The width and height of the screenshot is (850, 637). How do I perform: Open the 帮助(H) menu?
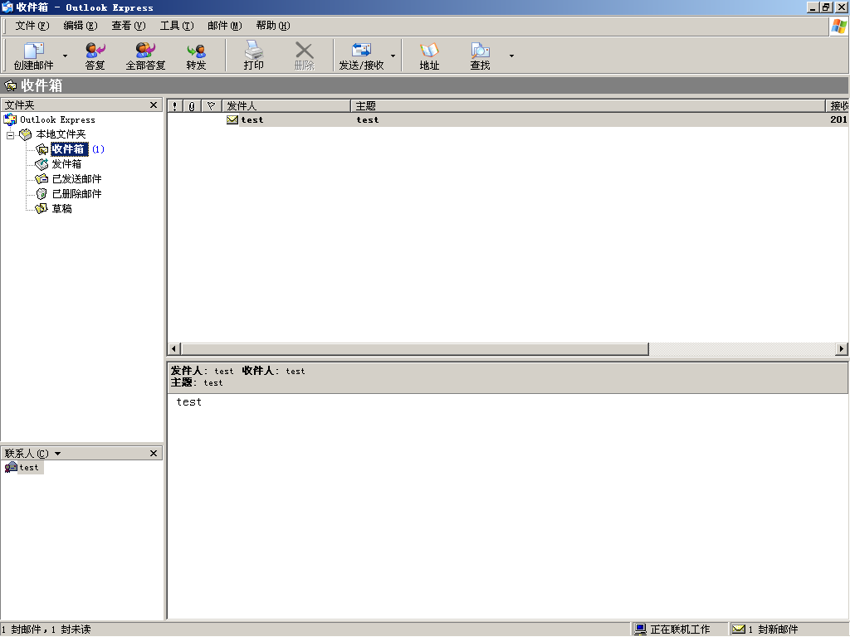coord(272,26)
